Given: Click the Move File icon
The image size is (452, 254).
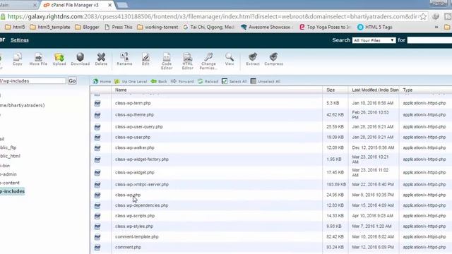Looking at the screenshot, I should [38, 59].
